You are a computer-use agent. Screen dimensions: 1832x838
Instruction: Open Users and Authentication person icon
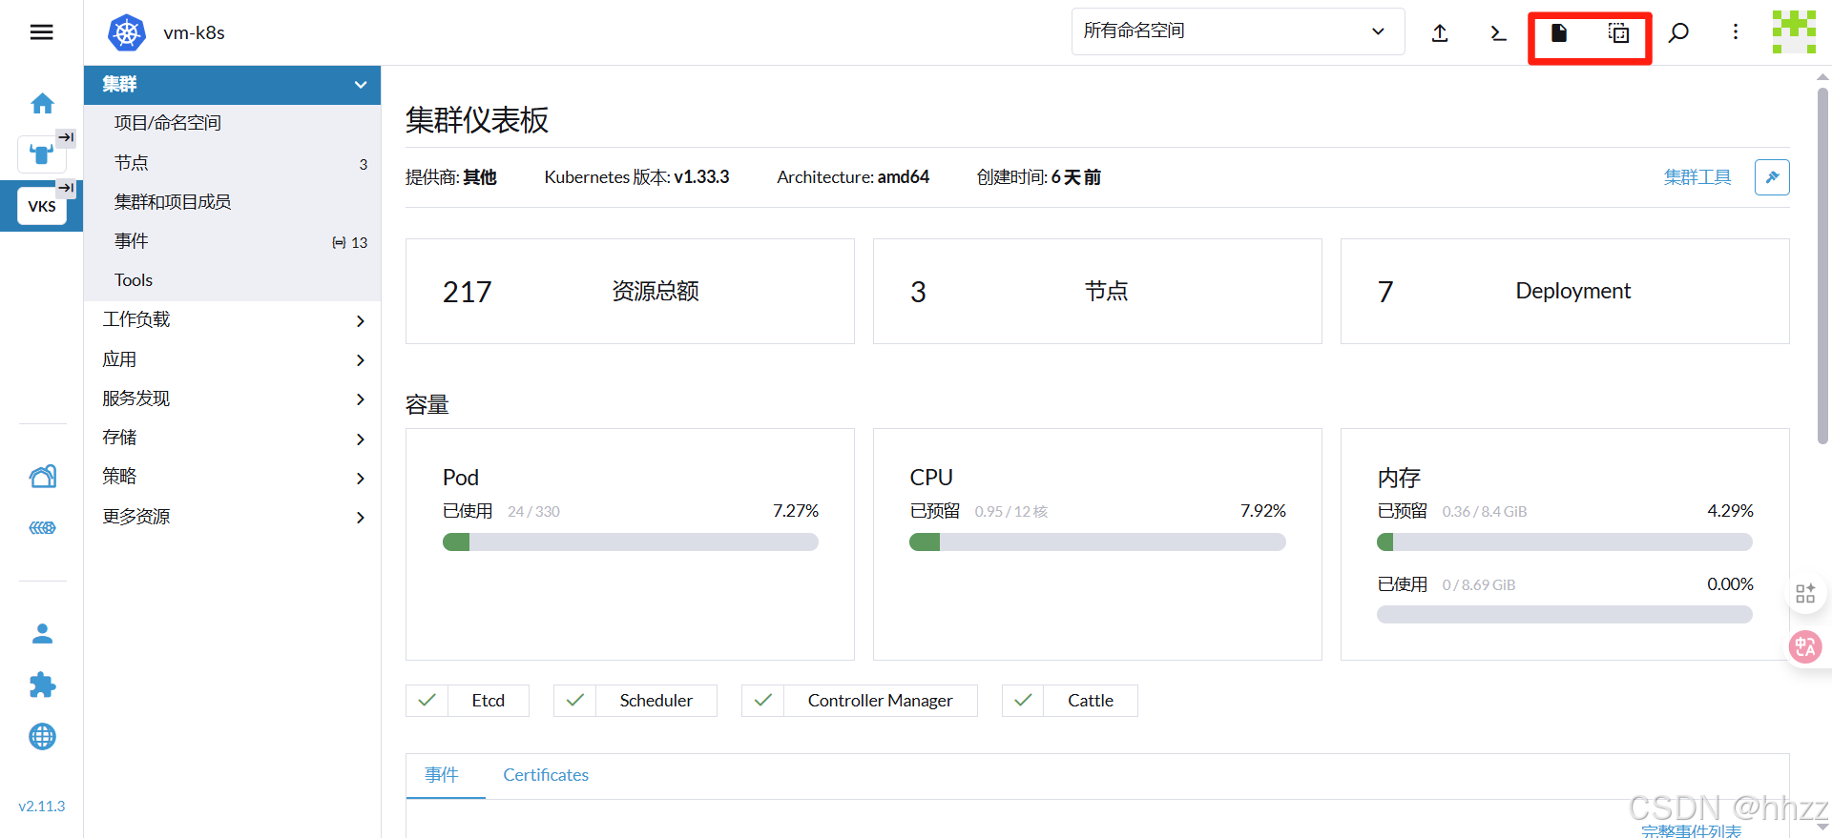(42, 634)
